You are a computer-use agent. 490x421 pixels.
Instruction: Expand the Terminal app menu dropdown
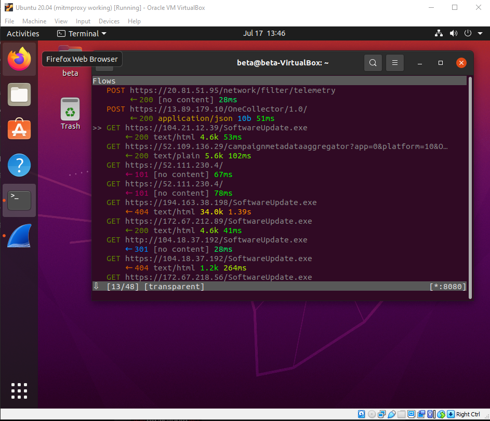tap(82, 33)
